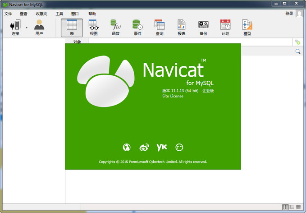This screenshot has width=306, height=213.
Task: Open the 函数 (Function) section
Action: [115, 27]
